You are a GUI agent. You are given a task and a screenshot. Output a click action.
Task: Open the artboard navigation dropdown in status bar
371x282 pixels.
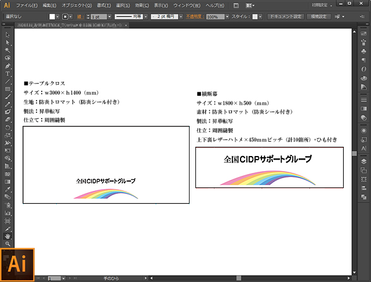[63, 278]
